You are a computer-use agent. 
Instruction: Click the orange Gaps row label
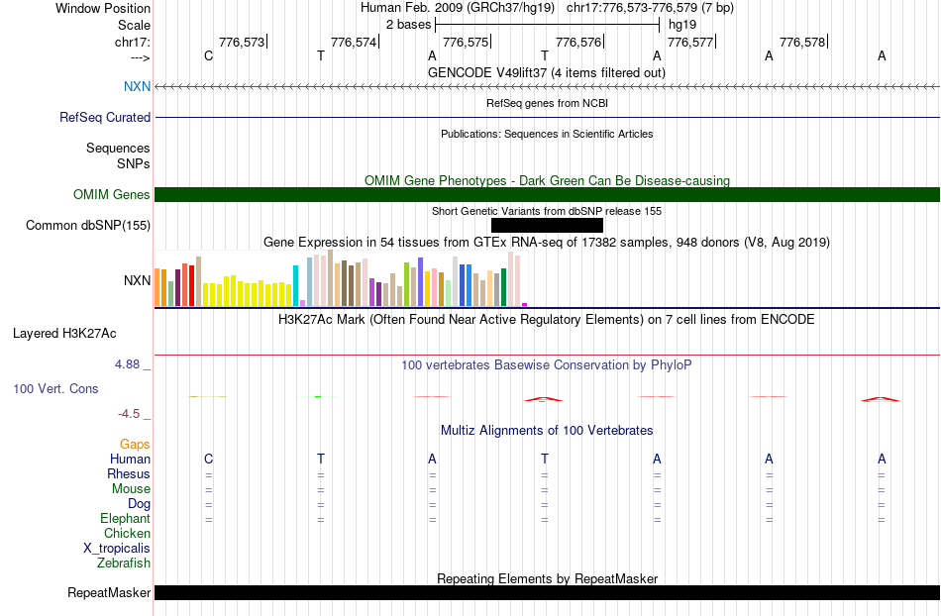point(135,444)
